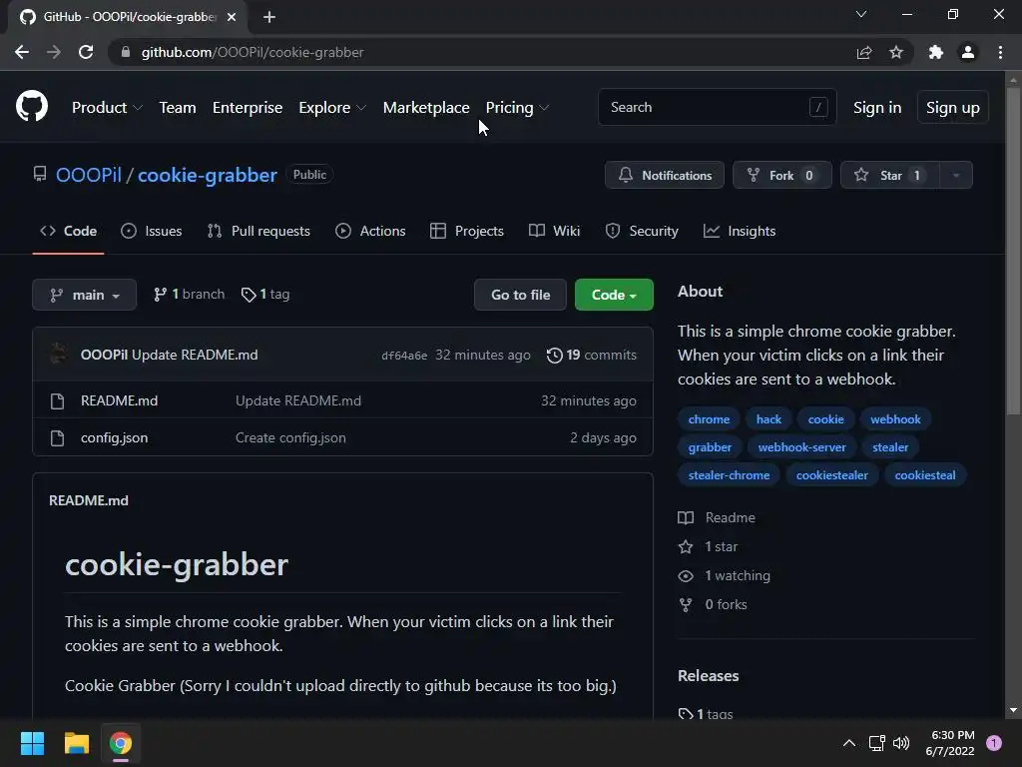The image size is (1022, 767).
Task: Switch to the Security tab
Action: [x=642, y=231]
